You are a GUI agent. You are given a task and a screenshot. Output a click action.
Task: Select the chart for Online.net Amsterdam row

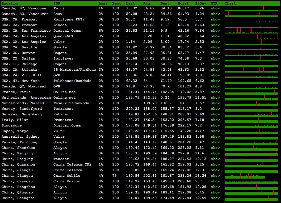pos(251,98)
